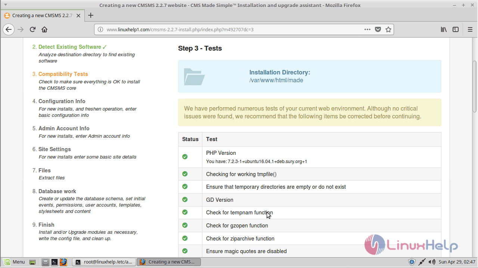Click show desktop icon in panel

click(32, 262)
